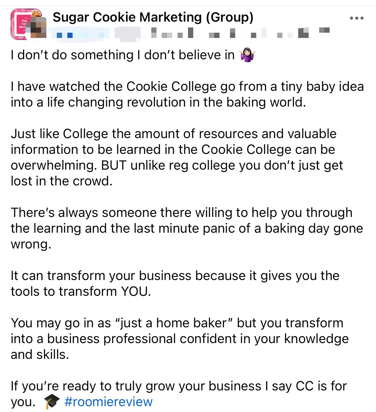
Task: Open the Sugar Cookie Marketing (Group) title
Action: click(x=153, y=17)
